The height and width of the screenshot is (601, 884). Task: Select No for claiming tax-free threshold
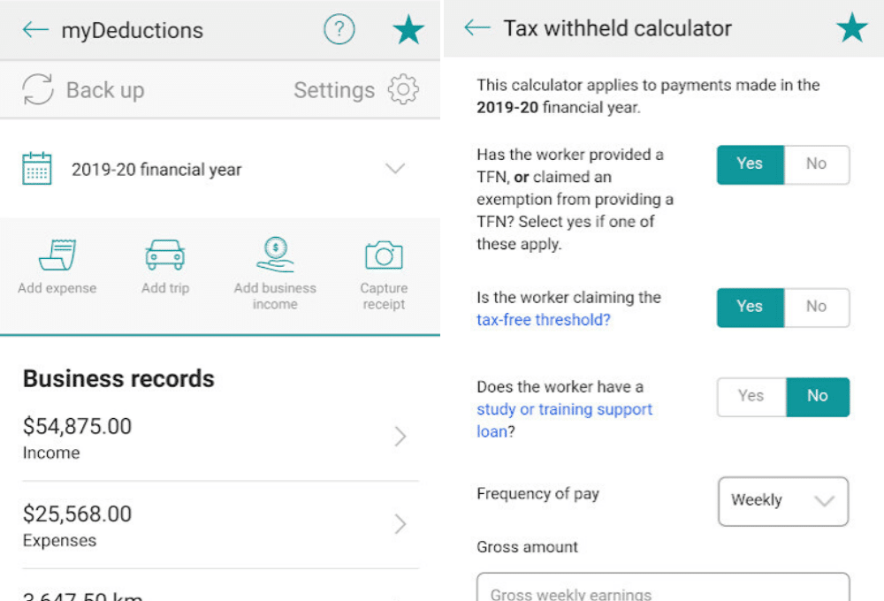point(816,308)
